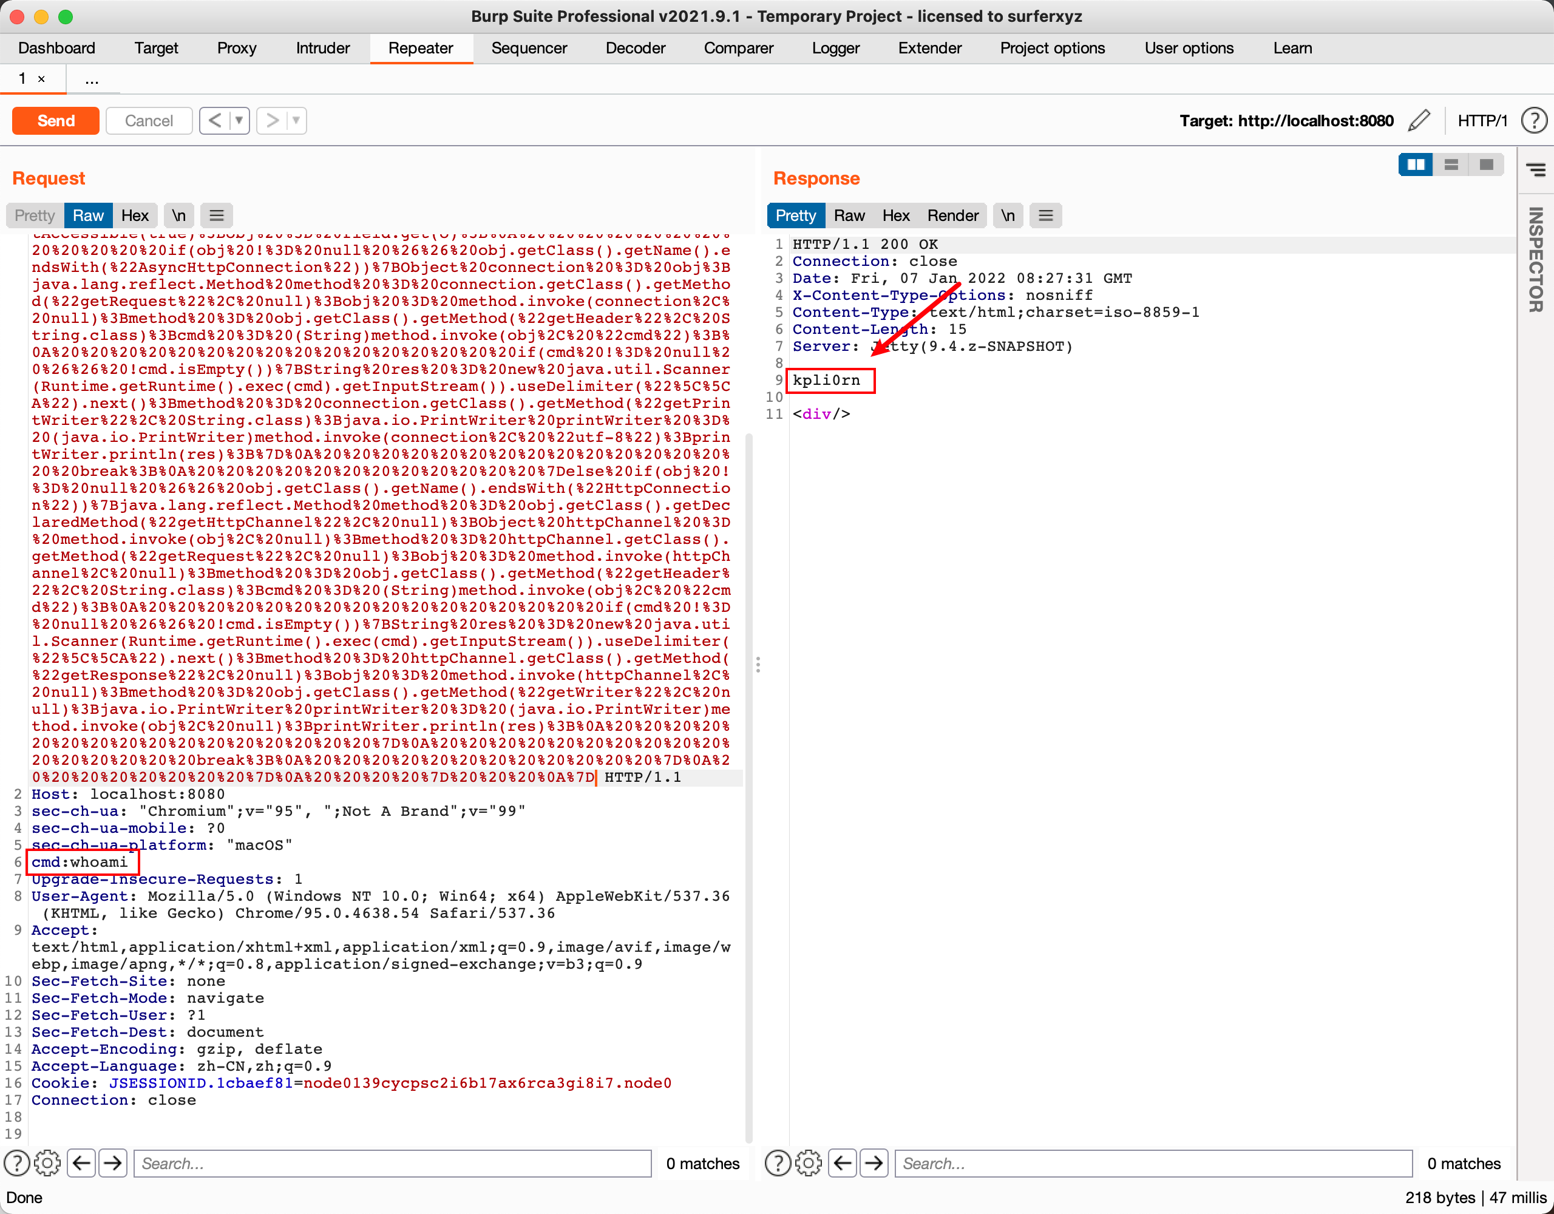Expand the back history dropdown arrow

pos(240,120)
